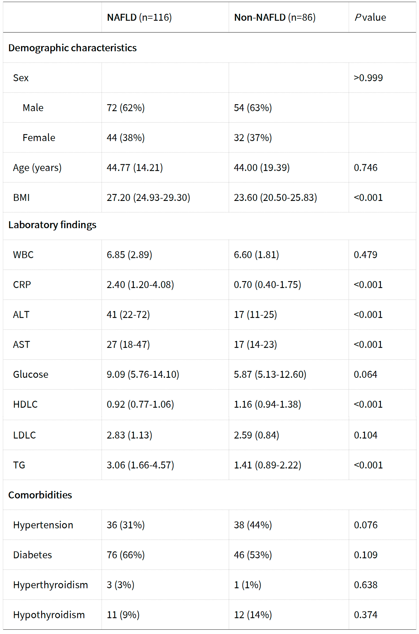Viewport: 419px width, 634px height.
Task: Click the Demographic characteristics section heading
Action: (72, 48)
